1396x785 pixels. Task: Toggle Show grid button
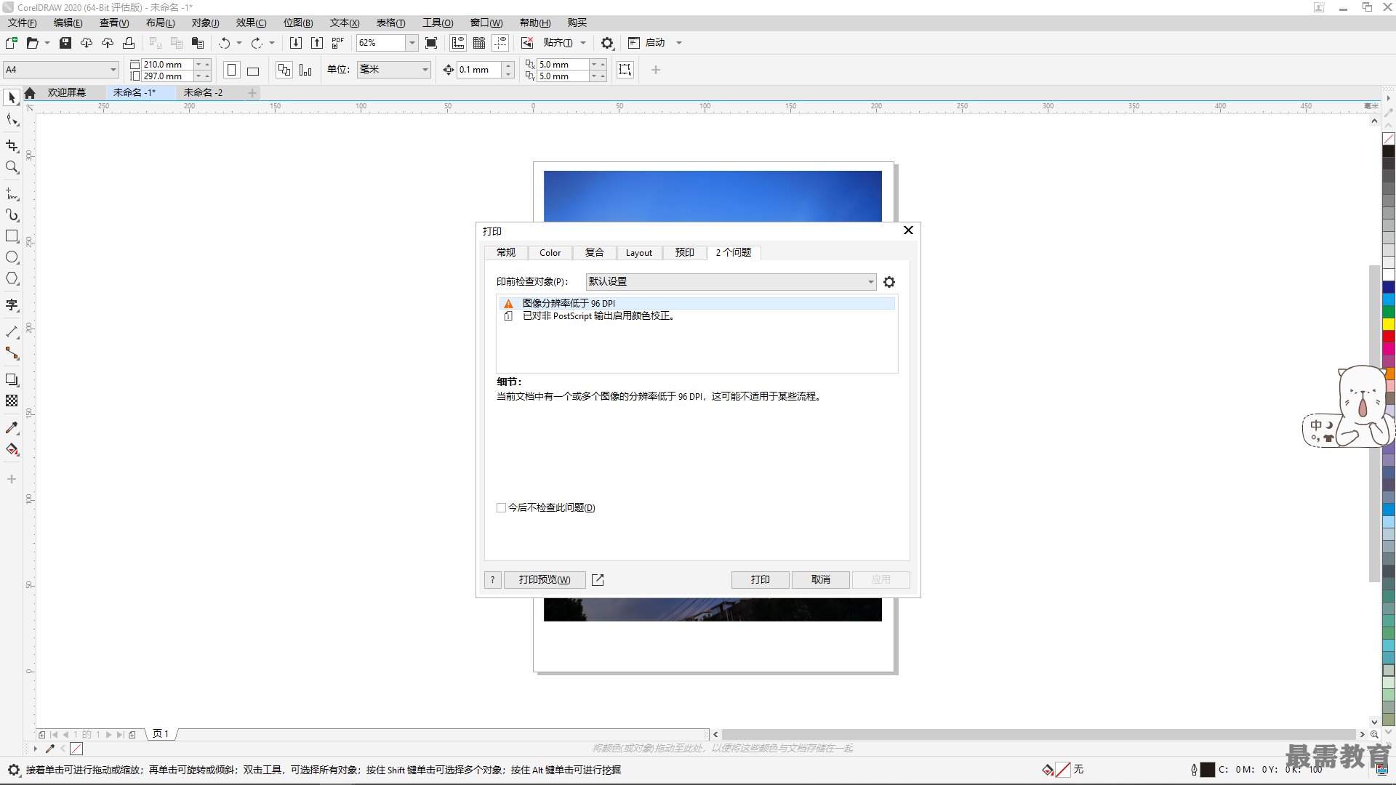[x=479, y=43]
